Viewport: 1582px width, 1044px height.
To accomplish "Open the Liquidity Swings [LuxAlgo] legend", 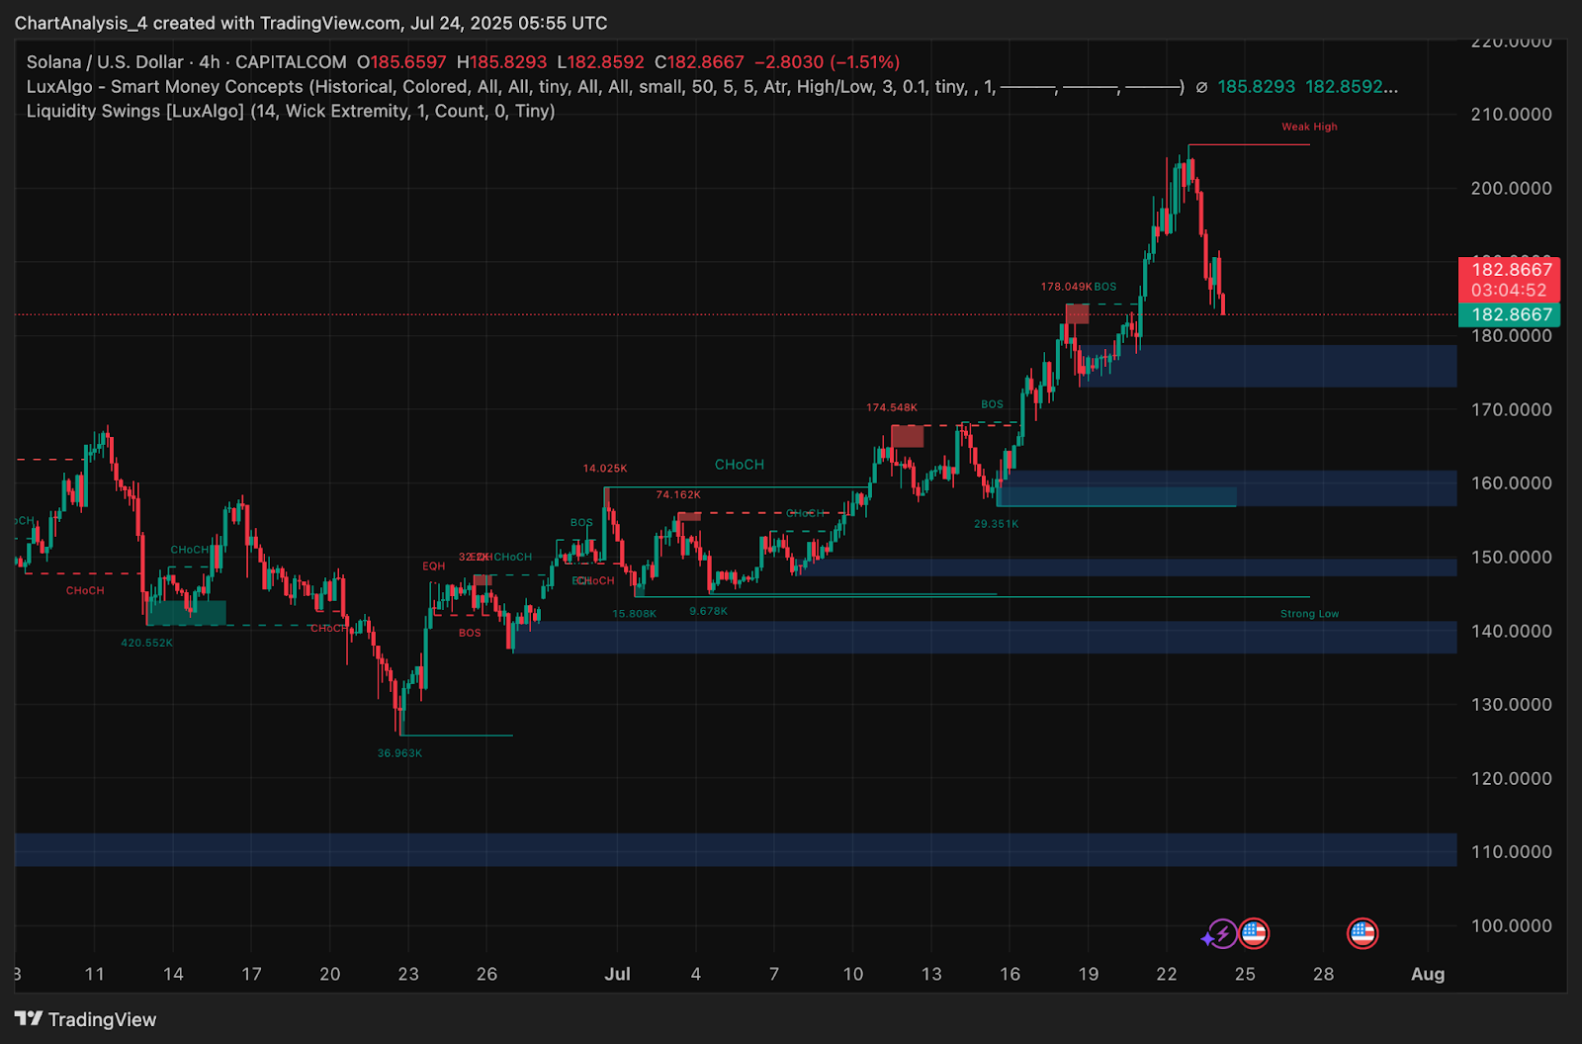I will [291, 112].
